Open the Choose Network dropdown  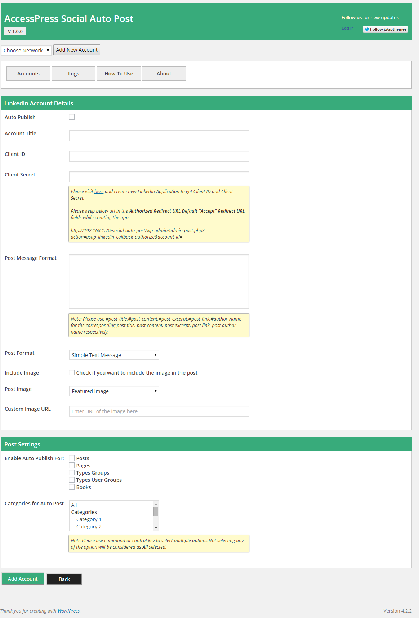(26, 51)
